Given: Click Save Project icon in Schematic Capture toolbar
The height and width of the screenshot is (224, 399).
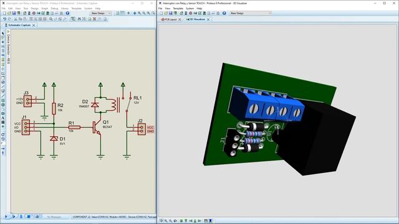Looking at the screenshot, I should 14,13.
